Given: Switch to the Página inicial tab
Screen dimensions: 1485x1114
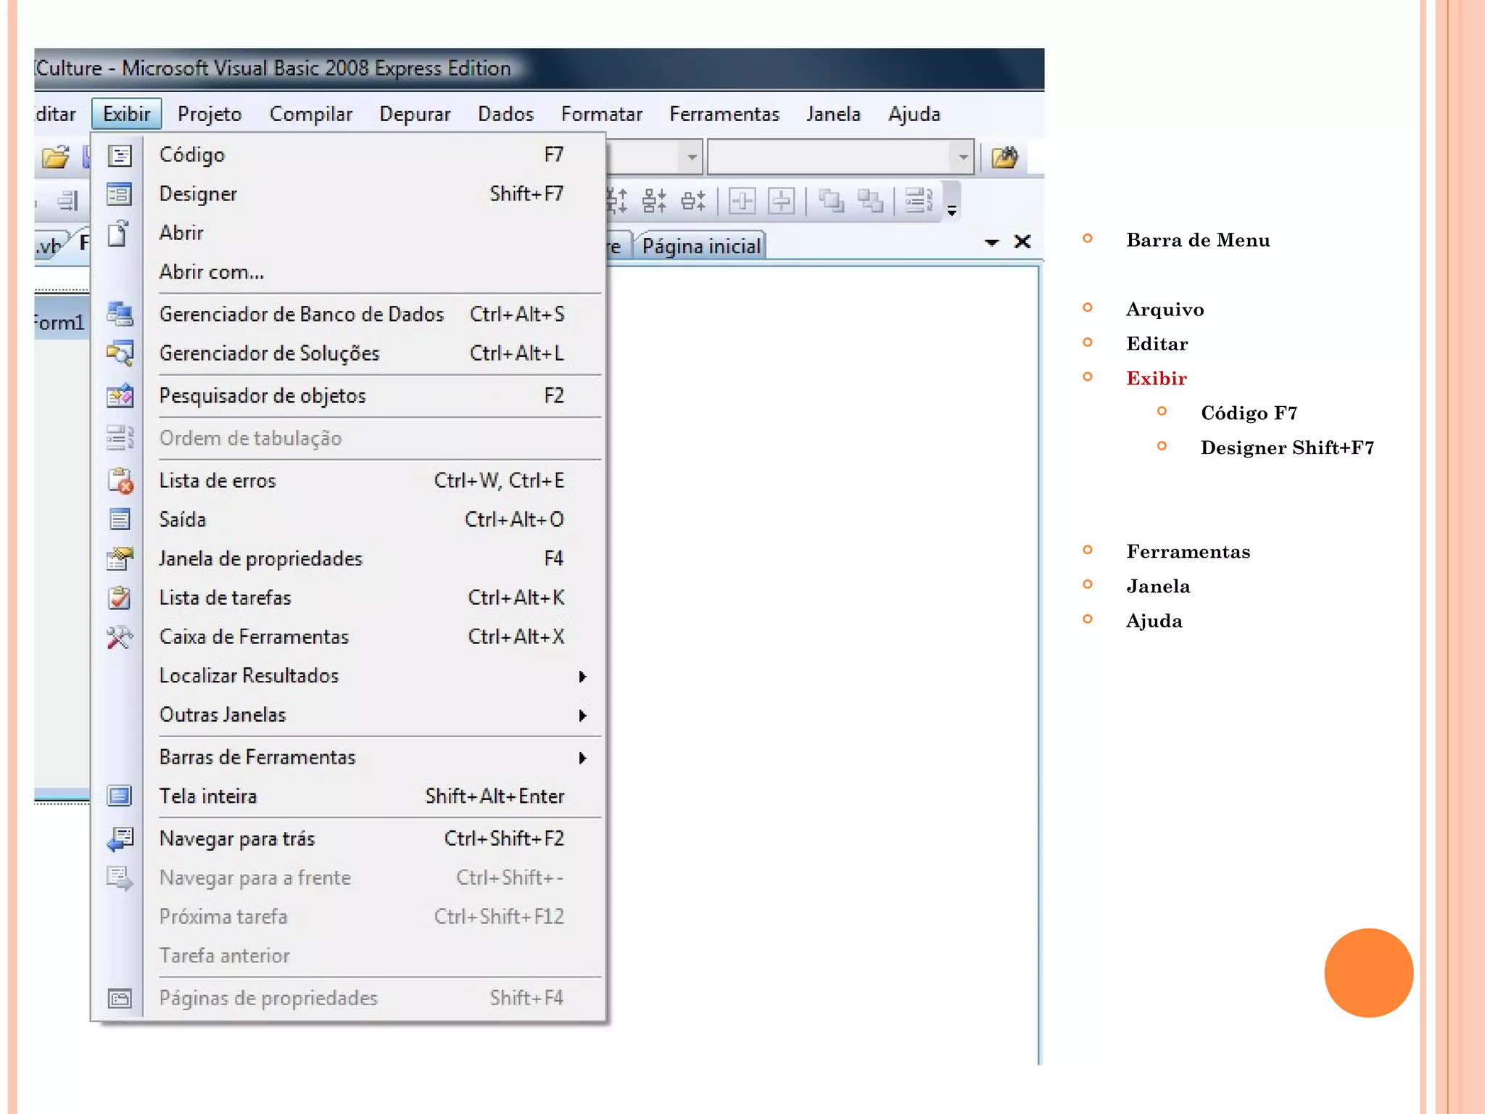Looking at the screenshot, I should pyautogui.click(x=700, y=247).
